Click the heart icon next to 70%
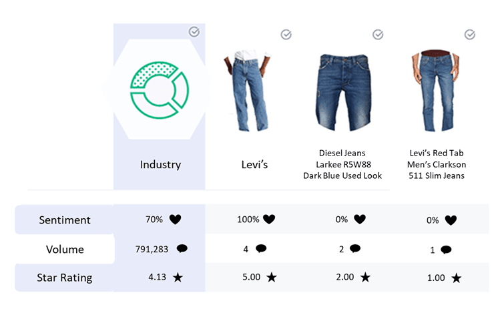This screenshot has width=504, height=309. point(175,220)
